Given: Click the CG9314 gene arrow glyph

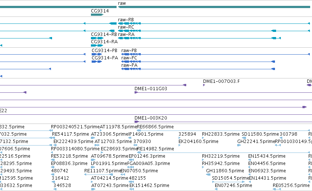Looking at the screenshot, I should 97,15.
